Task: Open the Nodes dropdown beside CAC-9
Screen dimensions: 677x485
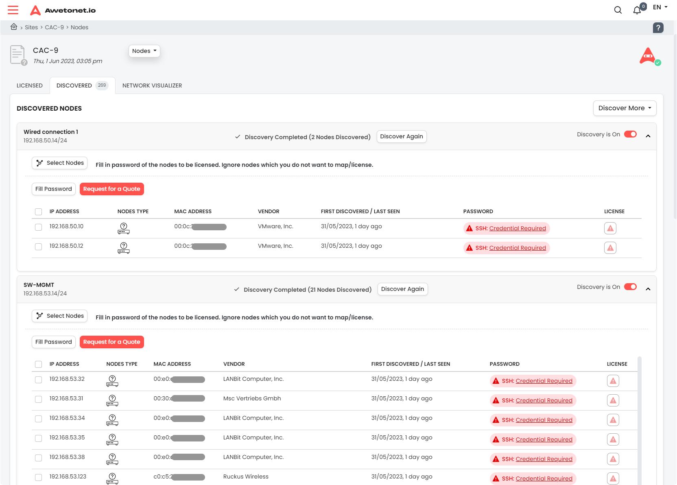Action: [x=144, y=51]
